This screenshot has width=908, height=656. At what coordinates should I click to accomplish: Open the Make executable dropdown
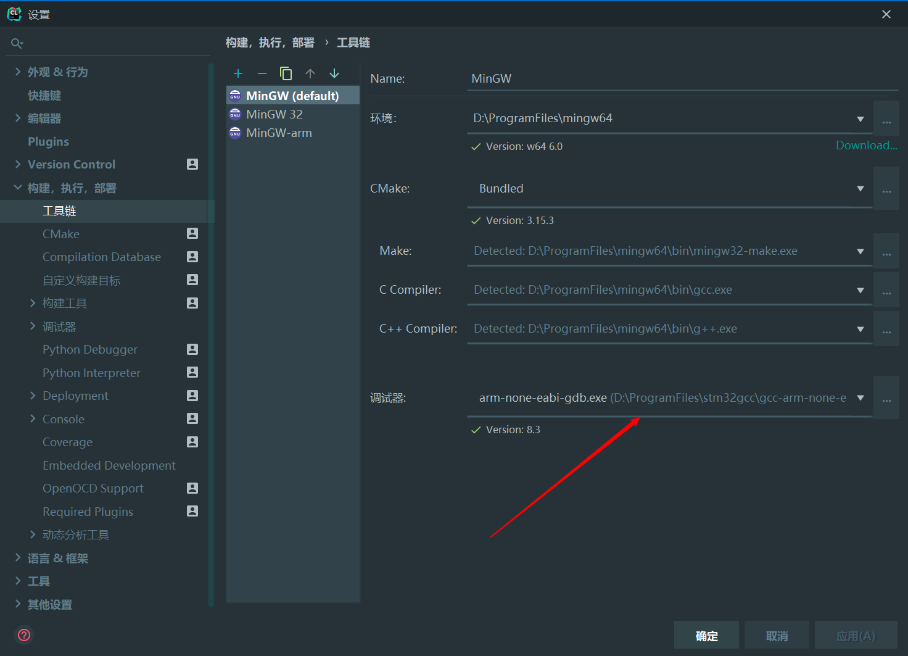pyautogui.click(x=861, y=251)
